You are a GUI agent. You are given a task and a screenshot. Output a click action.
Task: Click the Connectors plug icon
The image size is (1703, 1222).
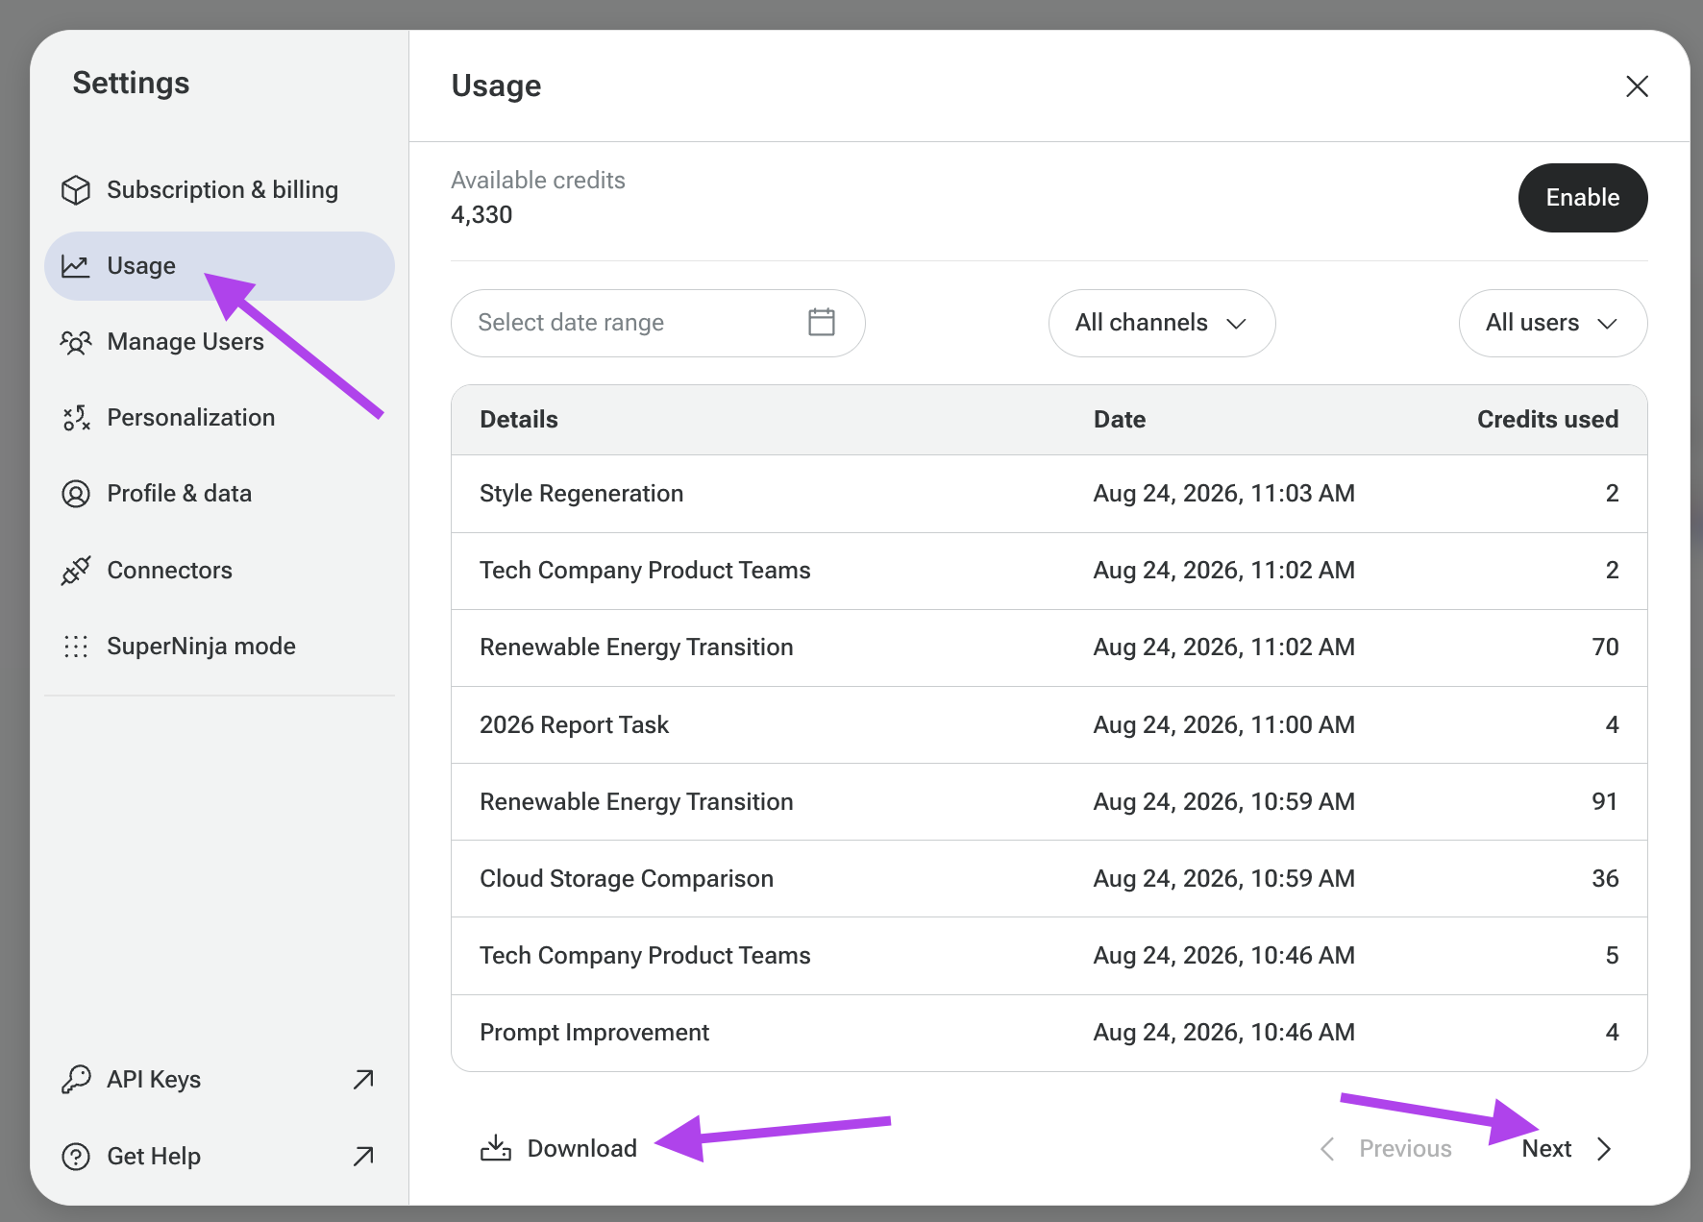click(x=76, y=571)
